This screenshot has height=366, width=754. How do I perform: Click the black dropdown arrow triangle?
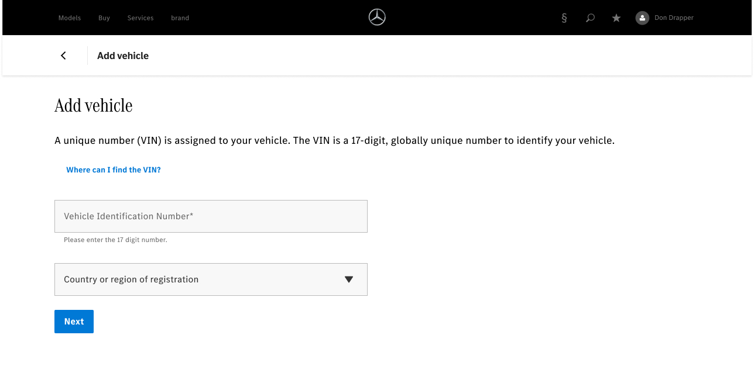tap(349, 279)
